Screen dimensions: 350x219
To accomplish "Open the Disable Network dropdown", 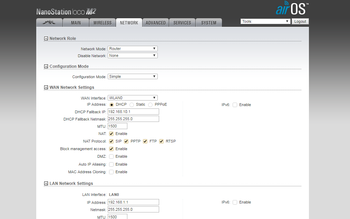I will 133,55.
